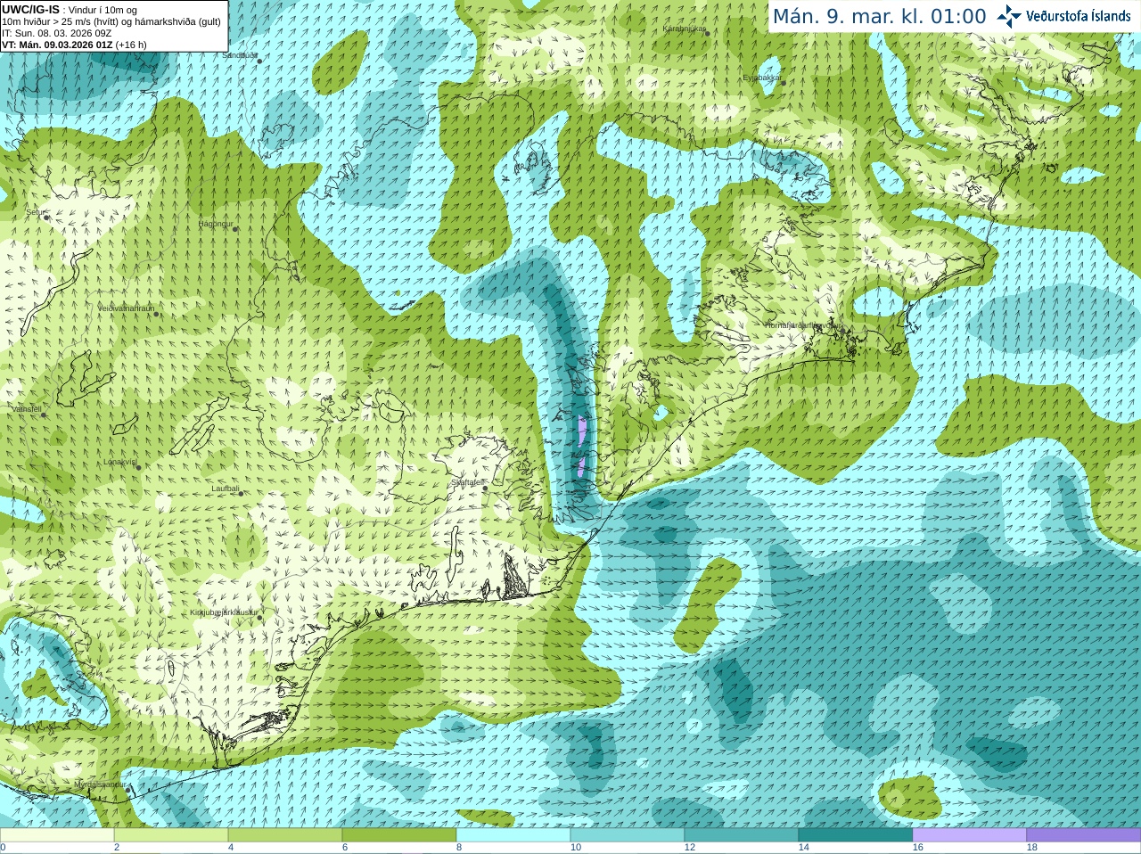Click the 2–4 m/s legend swatch
Viewport: 1141px width, 854px height.
171,835
